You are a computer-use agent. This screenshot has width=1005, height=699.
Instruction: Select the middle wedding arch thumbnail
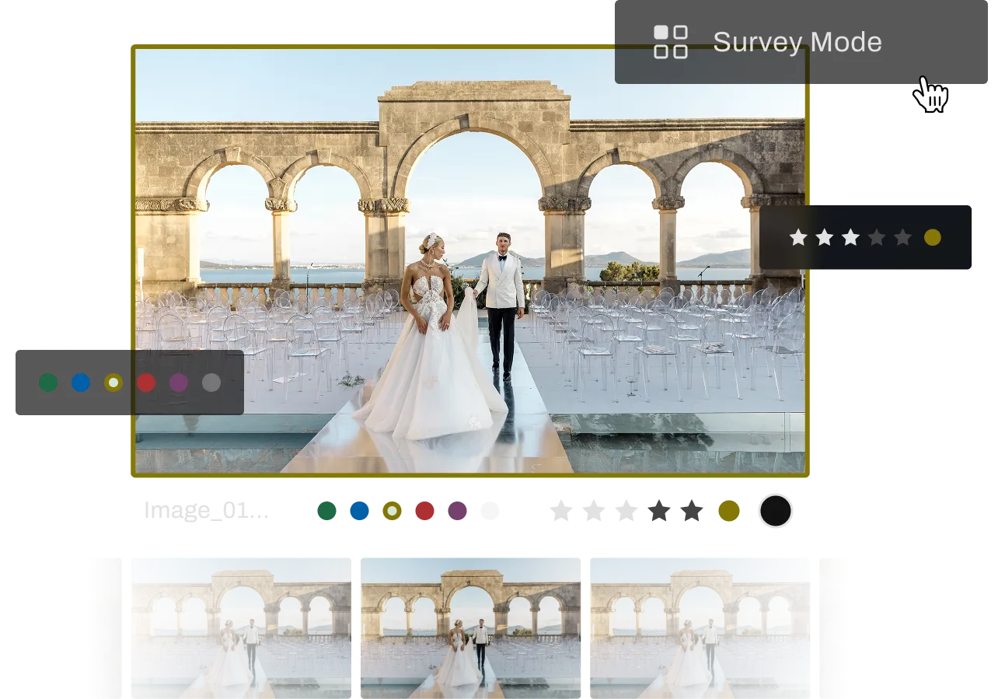point(473,626)
